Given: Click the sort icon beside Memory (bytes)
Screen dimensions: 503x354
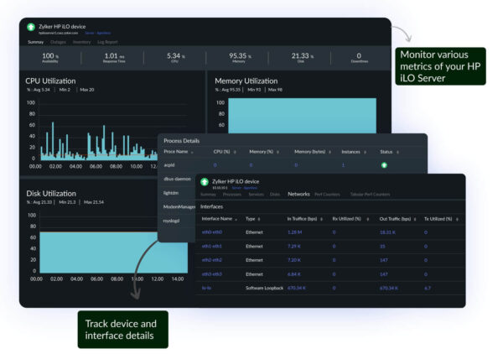Looking at the screenshot, I should [329, 152].
